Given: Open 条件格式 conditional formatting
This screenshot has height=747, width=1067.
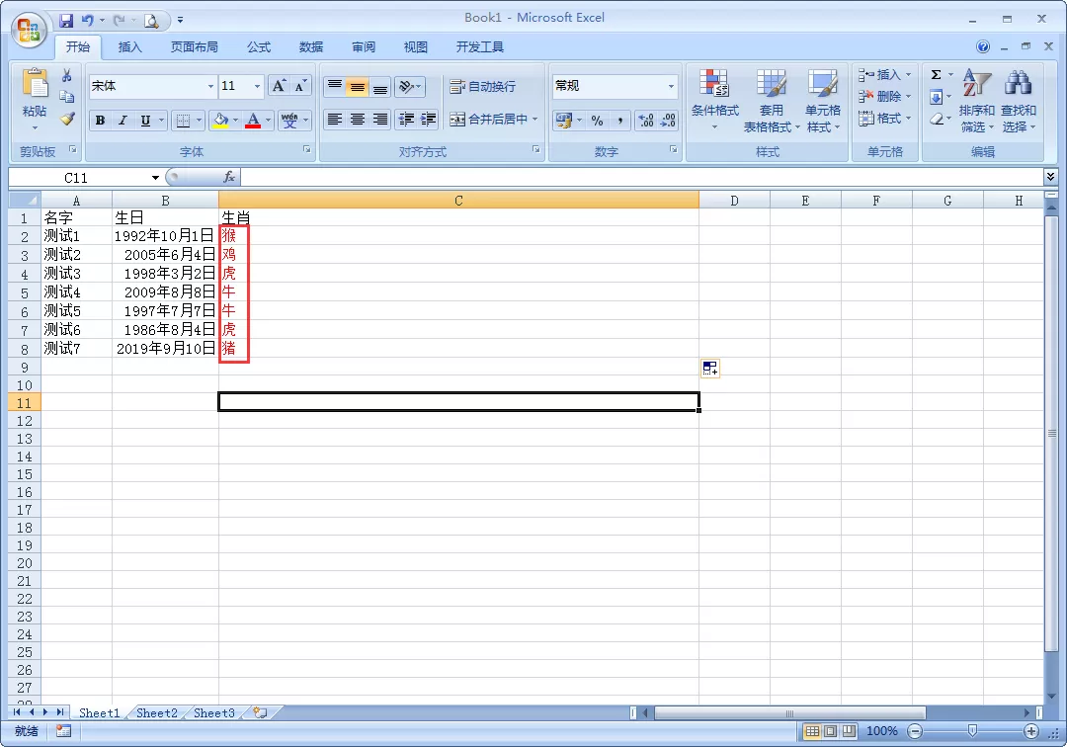Looking at the screenshot, I should tap(714, 101).
